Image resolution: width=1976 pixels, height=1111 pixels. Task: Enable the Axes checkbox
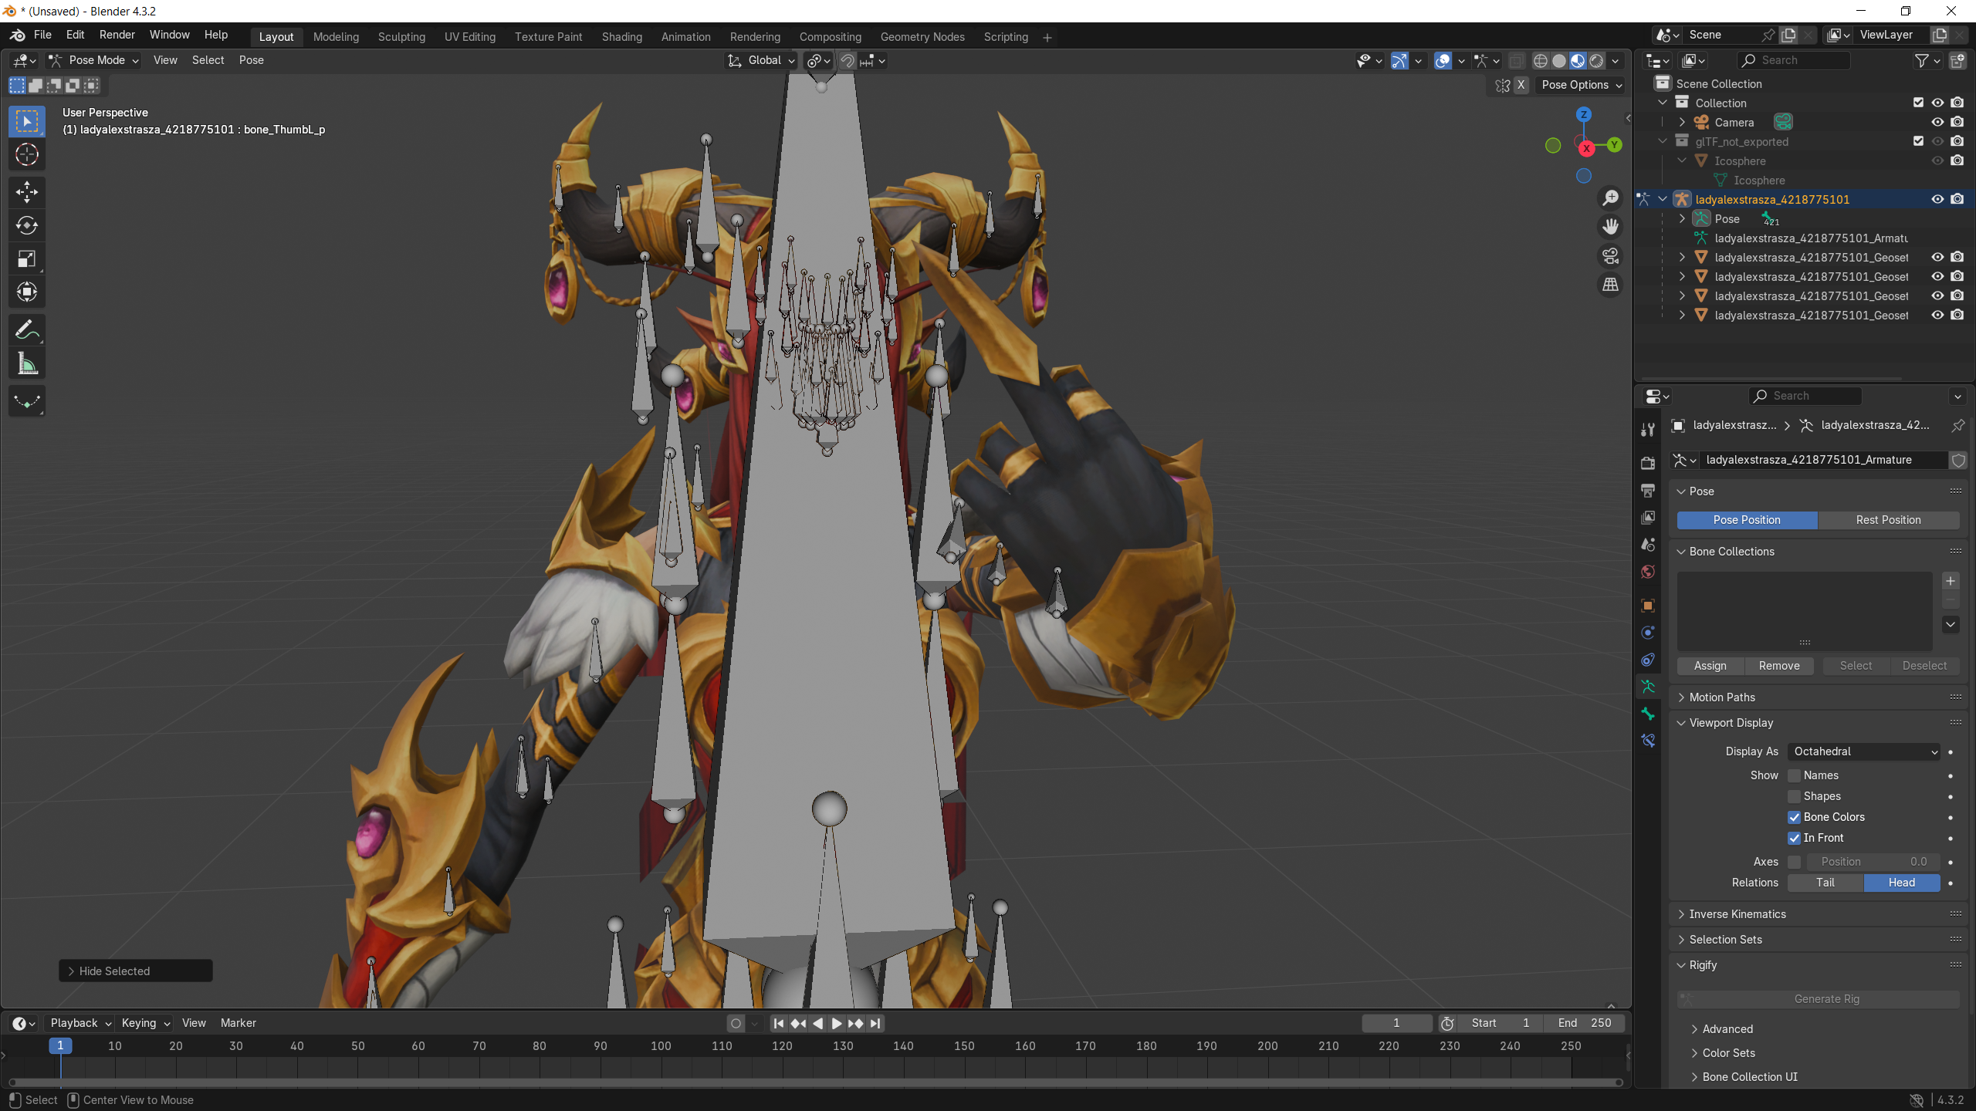(1795, 862)
